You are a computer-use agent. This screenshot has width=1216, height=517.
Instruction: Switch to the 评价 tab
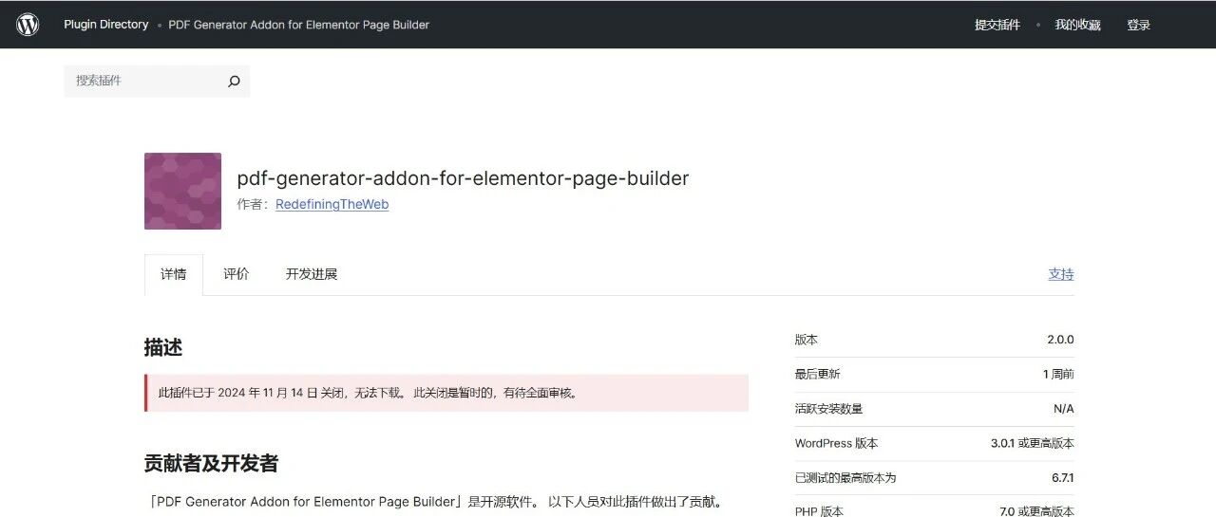click(x=237, y=274)
